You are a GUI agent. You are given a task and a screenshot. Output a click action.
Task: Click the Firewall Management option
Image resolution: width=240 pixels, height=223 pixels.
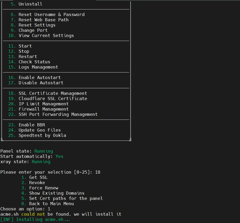(43, 109)
